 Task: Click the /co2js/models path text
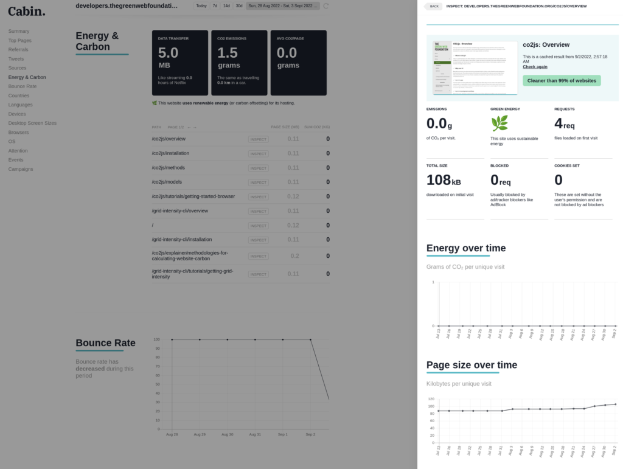click(x=167, y=182)
